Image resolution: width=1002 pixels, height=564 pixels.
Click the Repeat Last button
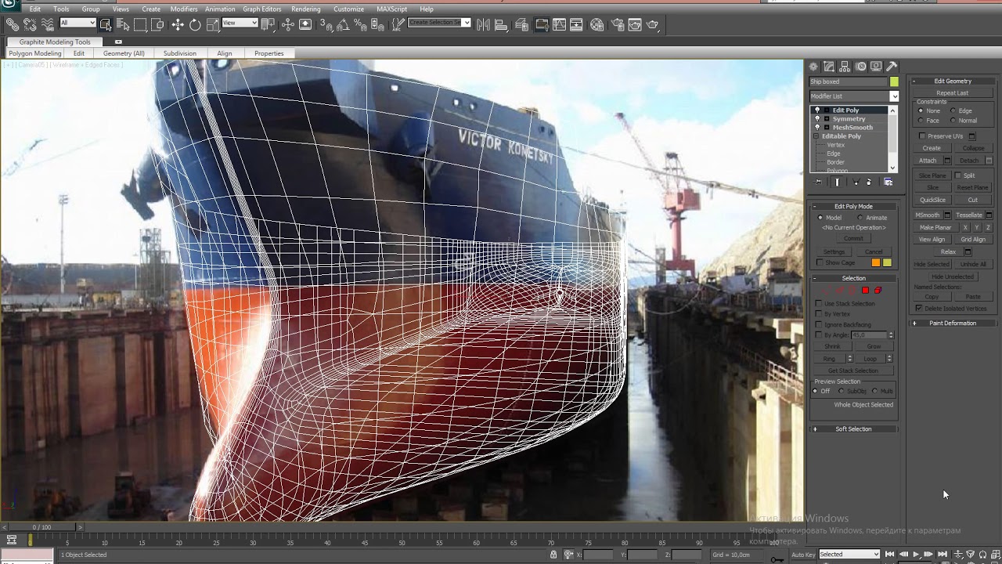[952, 93]
